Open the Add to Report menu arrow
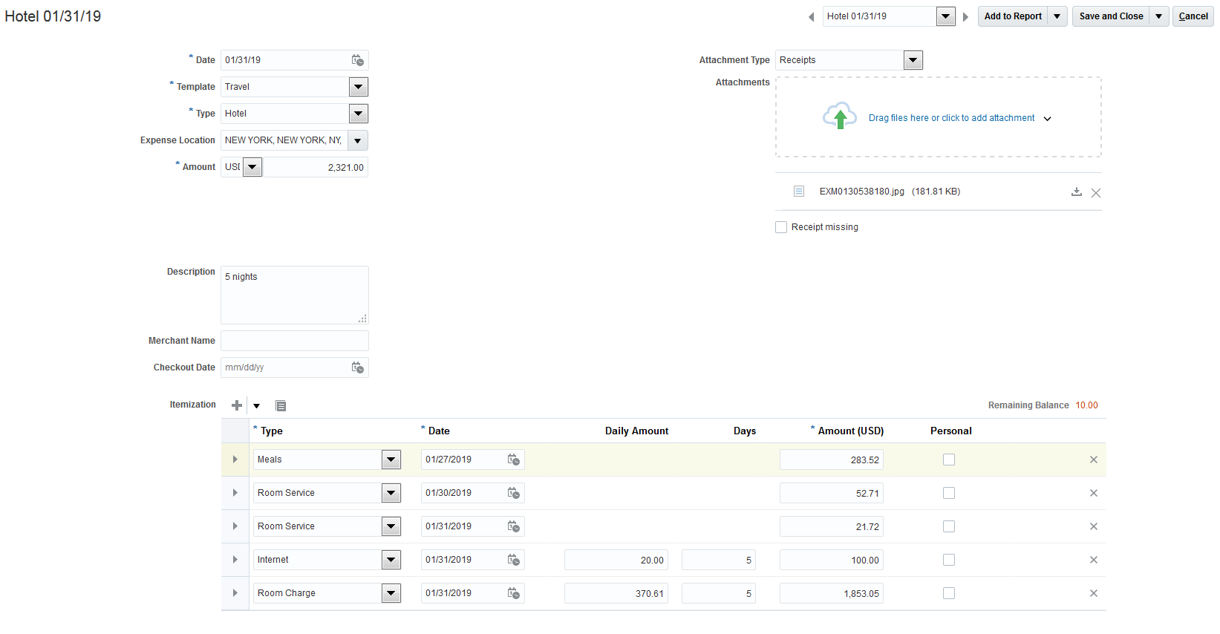The width and height of the screenshot is (1220, 634). 1057,16
